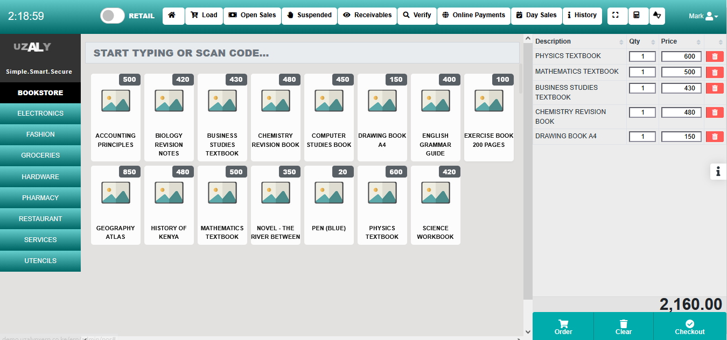Delete Mathematics Textbook row from cart
This screenshot has width=727, height=340.
[x=715, y=72]
